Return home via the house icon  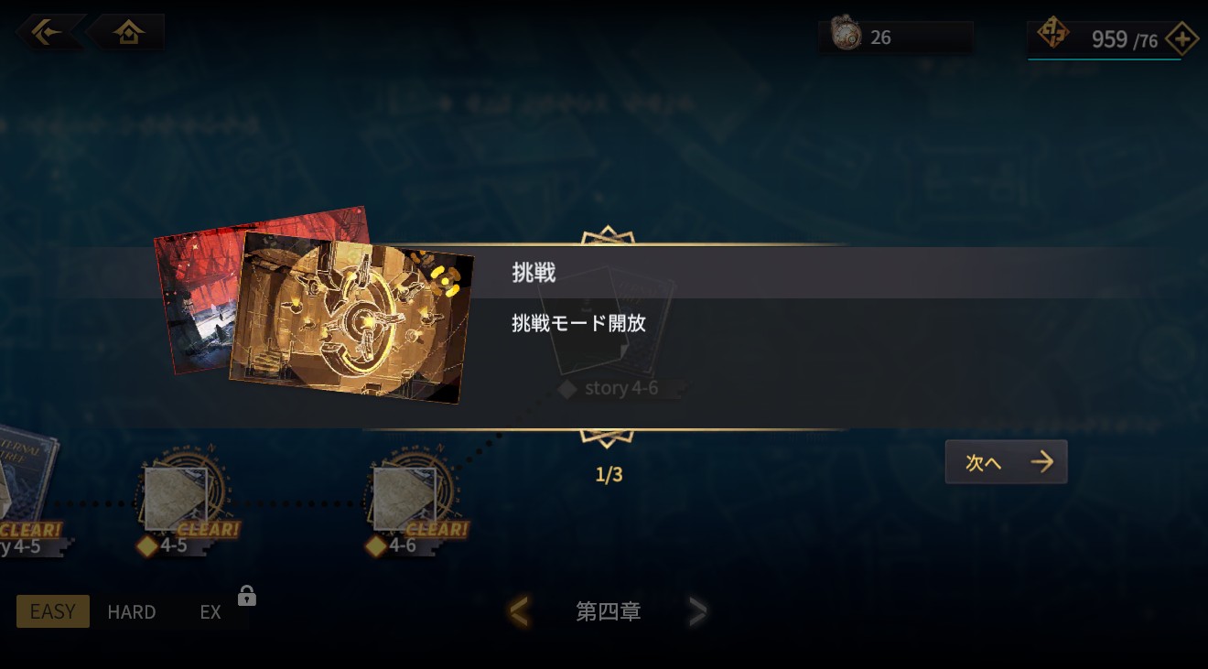129,33
